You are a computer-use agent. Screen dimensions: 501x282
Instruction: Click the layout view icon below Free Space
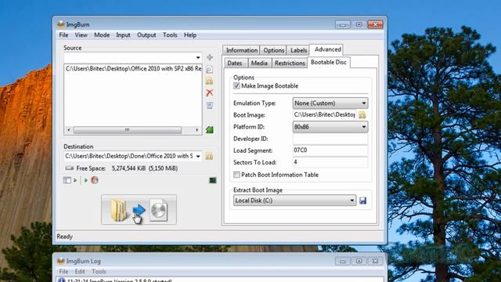coord(67,180)
